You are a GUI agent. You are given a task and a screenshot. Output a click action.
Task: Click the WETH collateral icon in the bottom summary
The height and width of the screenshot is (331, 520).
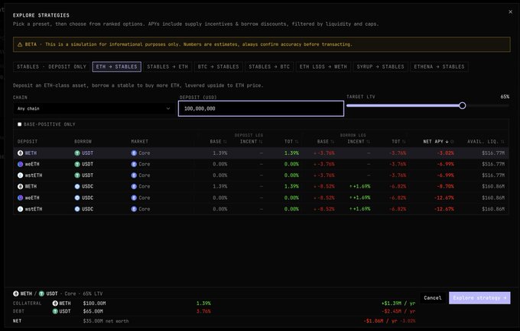coord(55,304)
